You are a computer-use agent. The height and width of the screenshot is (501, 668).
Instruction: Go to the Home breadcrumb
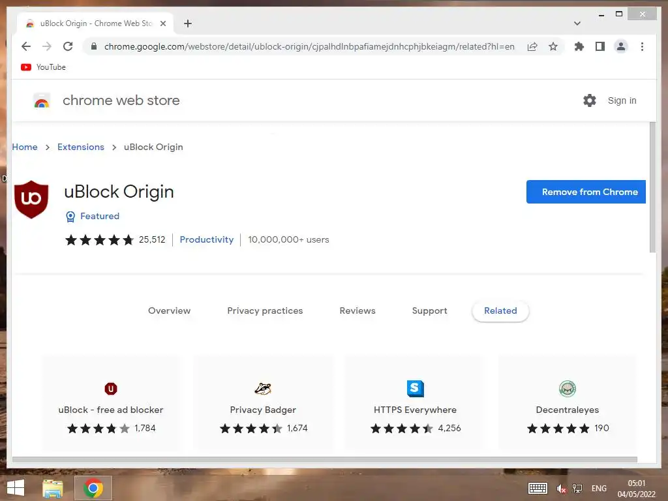tap(25, 147)
